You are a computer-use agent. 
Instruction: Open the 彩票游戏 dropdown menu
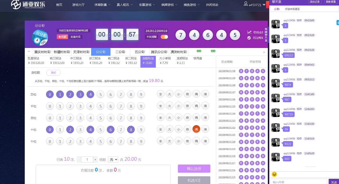click(145, 4)
